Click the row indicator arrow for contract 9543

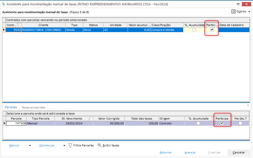(x=4, y=30)
